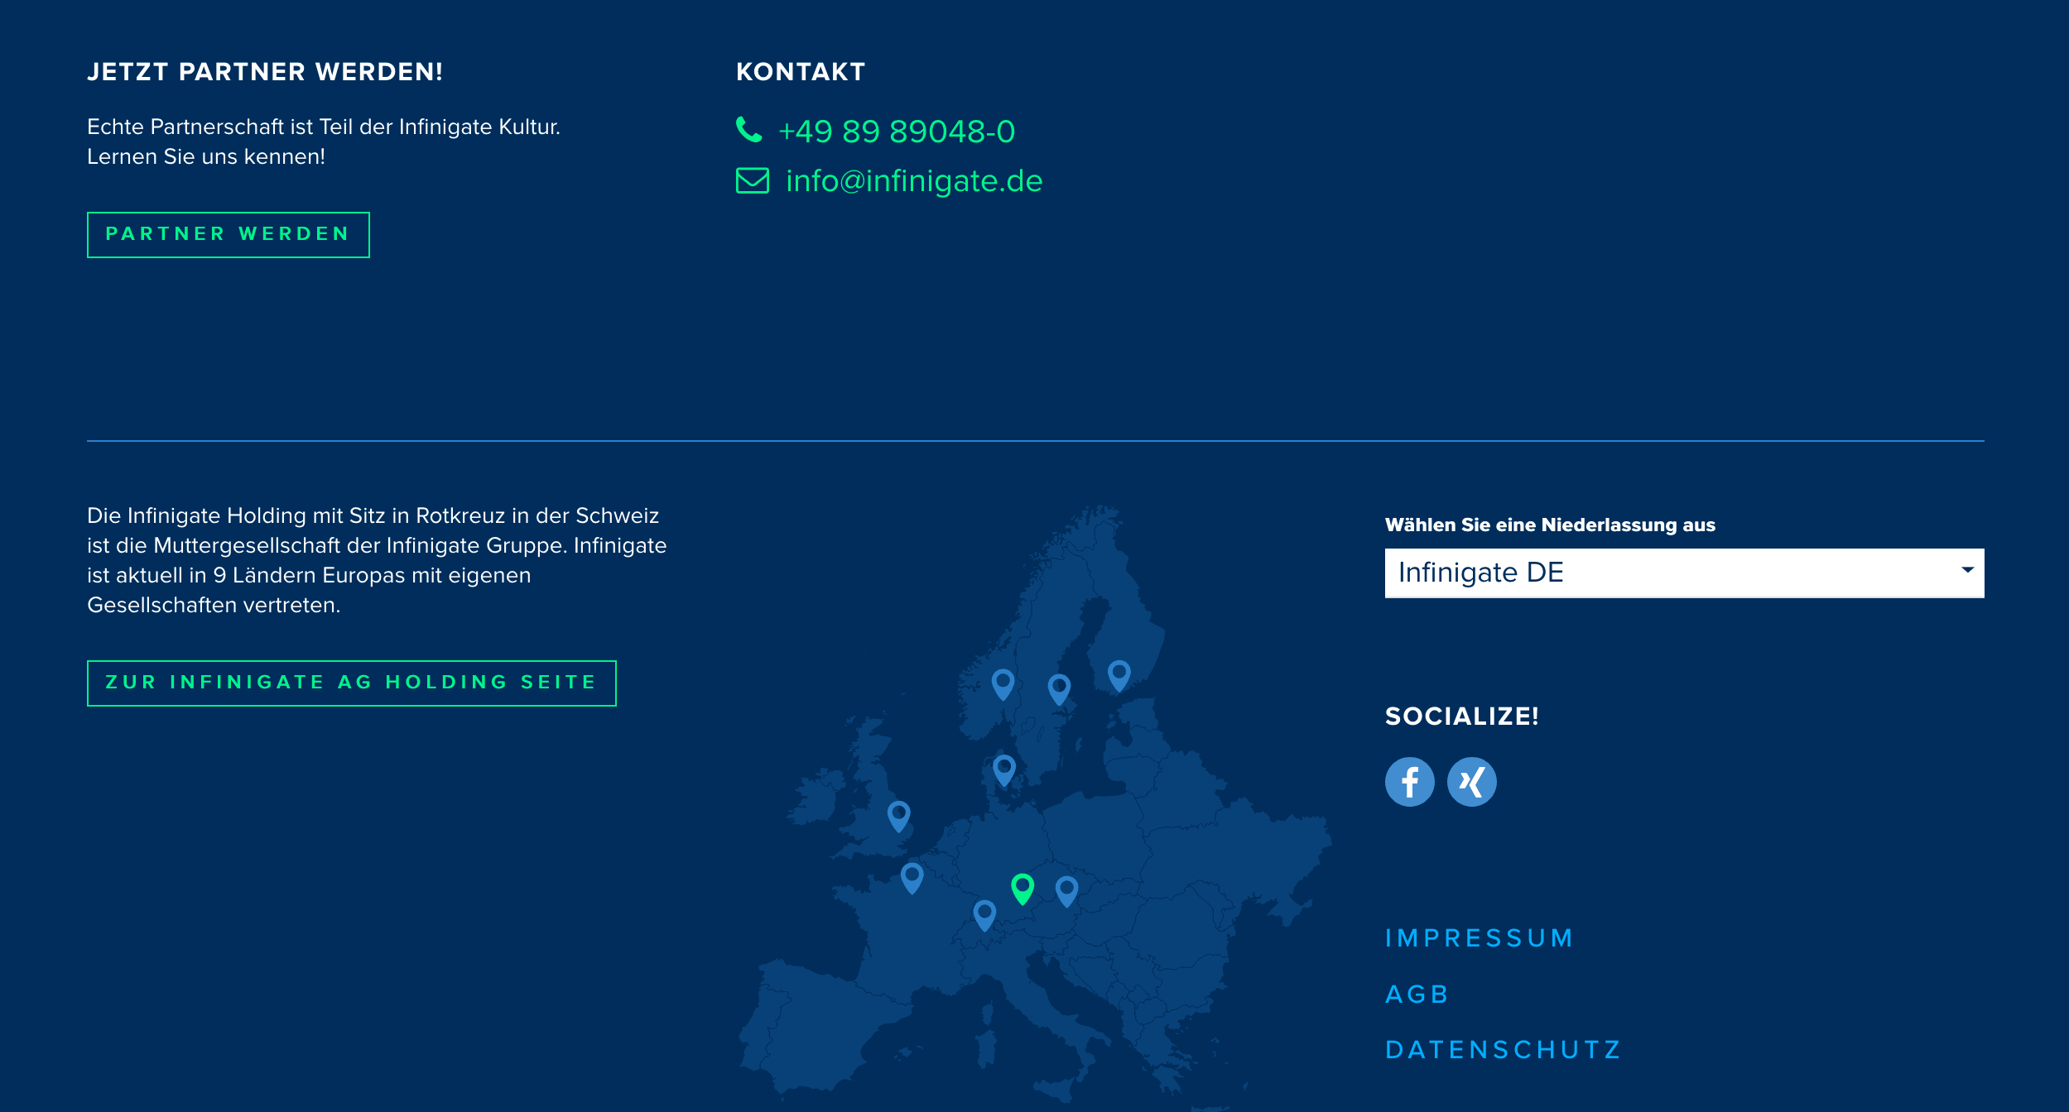Screen dimensions: 2069x1112
Task: Select the United Kingdom map pin
Action: 898,817
